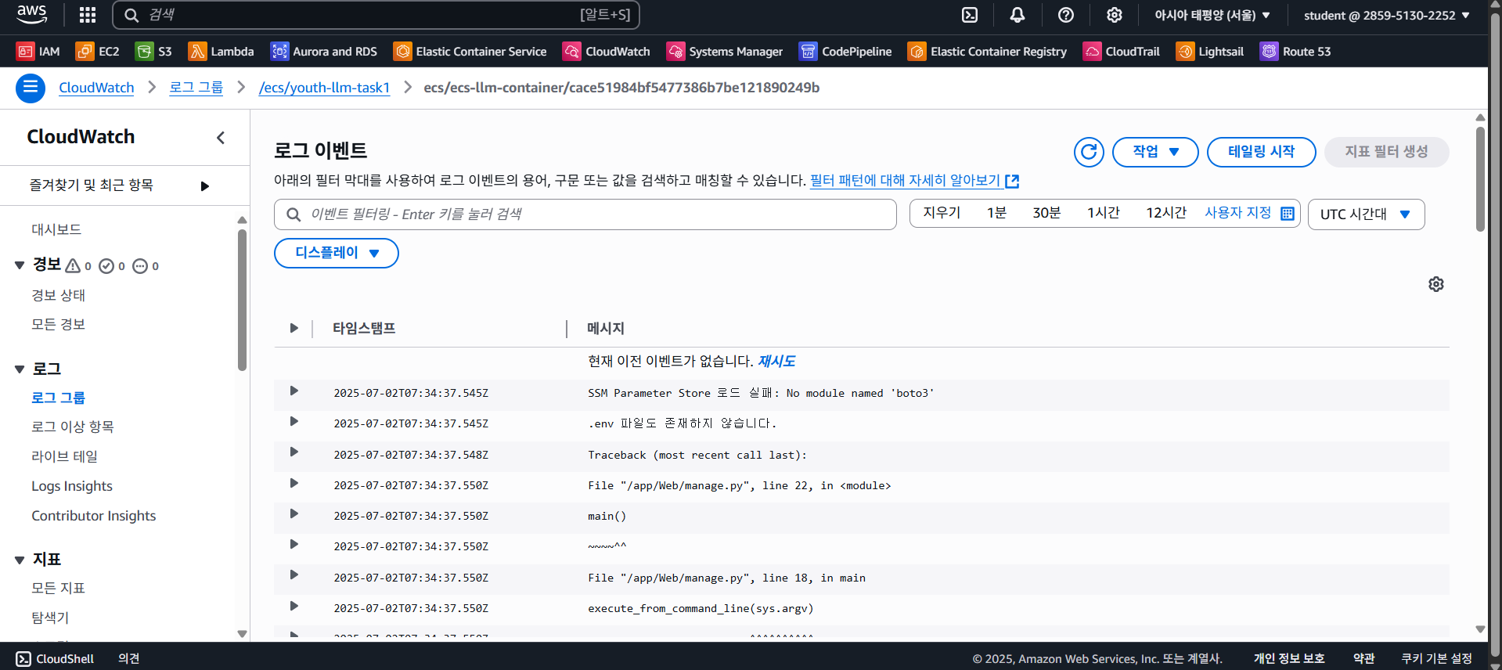Screen dimensions: 1502x670
Task: Click the insufficient data alarms indicator
Action: coord(146,266)
